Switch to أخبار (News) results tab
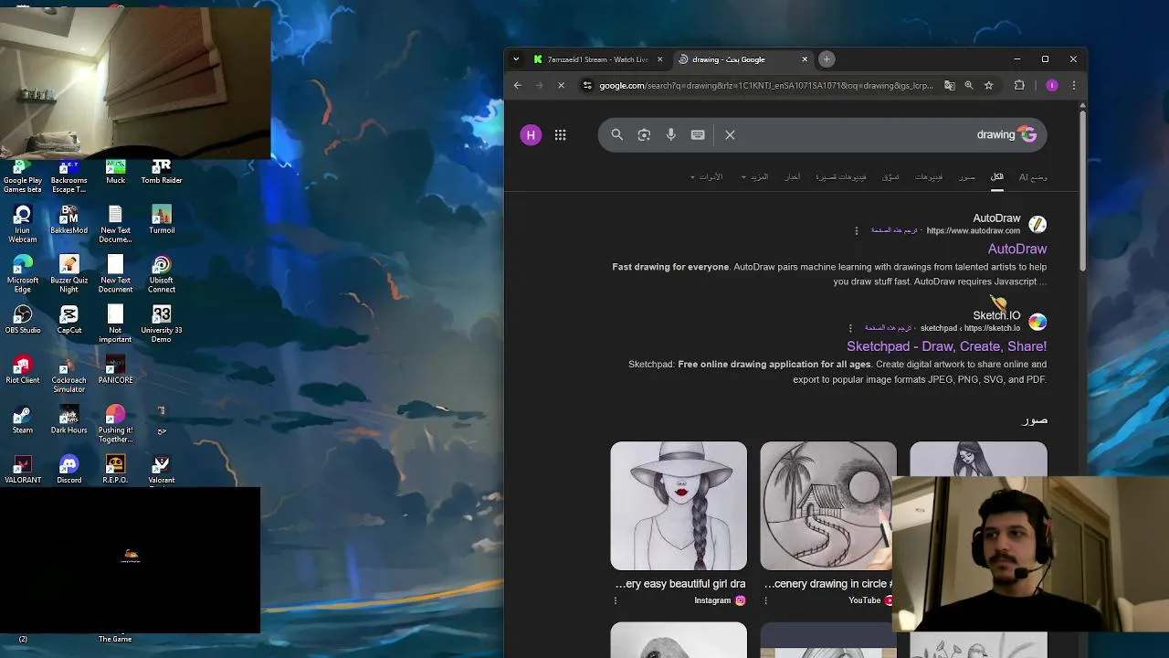Viewport: 1169px width, 658px height. coord(793,177)
